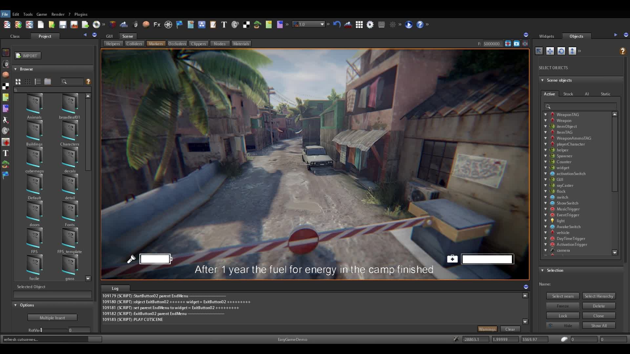Switch to the Widgets tab
Viewport: 630px width, 354px height.
click(x=546, y=36)
